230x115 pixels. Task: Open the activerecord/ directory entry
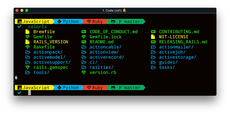pos(107,57)
